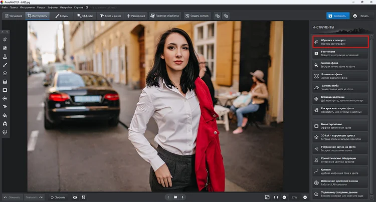Screen dimensions: 376x202
Task: Set zoom to 1:1
Action: click(276, 197)
